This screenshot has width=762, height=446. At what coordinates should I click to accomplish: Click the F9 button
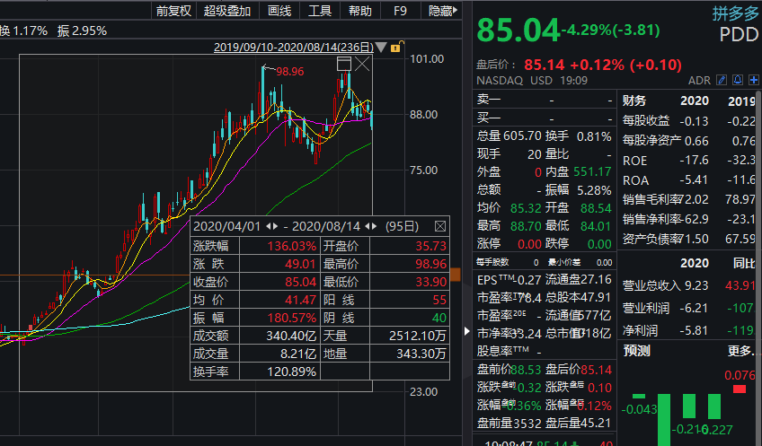(x=400, y=11)
